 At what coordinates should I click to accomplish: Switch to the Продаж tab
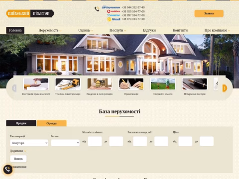[x=21, y=123]
